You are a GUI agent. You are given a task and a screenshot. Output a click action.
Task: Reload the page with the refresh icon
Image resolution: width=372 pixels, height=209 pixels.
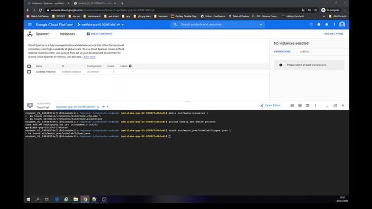40,10
